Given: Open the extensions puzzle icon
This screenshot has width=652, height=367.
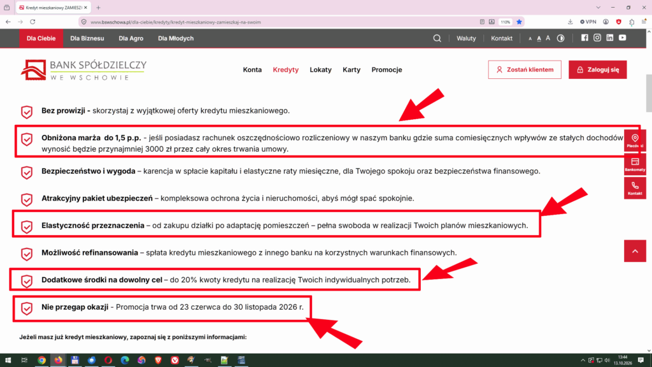Looking at the screenshot, I should (632, 22).
